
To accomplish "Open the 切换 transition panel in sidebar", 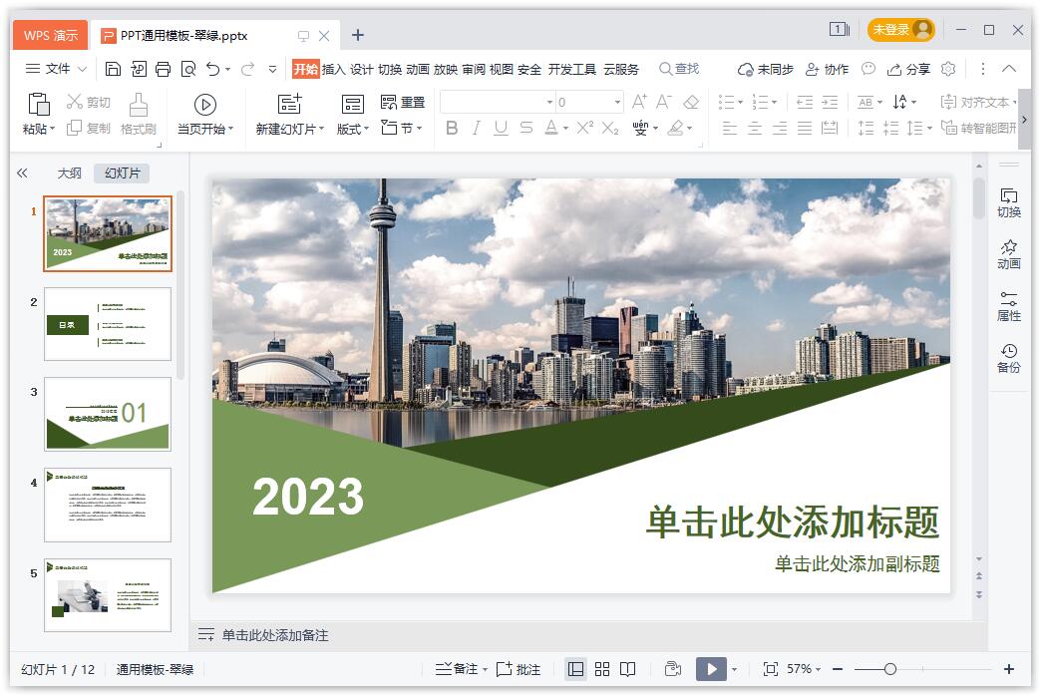I will pyautogui.click(x=1009, y=202).
